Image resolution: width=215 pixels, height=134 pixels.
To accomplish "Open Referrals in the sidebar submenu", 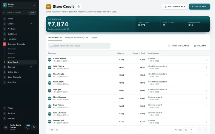I will coord(11,58).
